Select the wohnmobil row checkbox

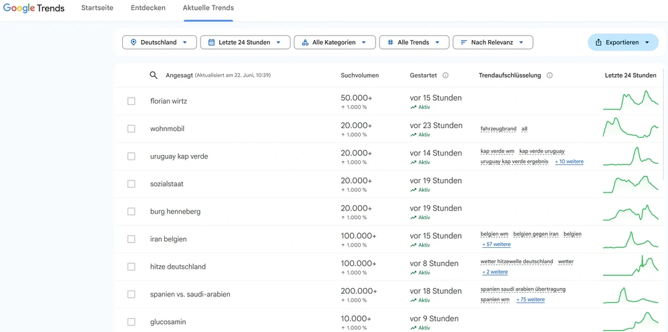[x=131, y=129]
